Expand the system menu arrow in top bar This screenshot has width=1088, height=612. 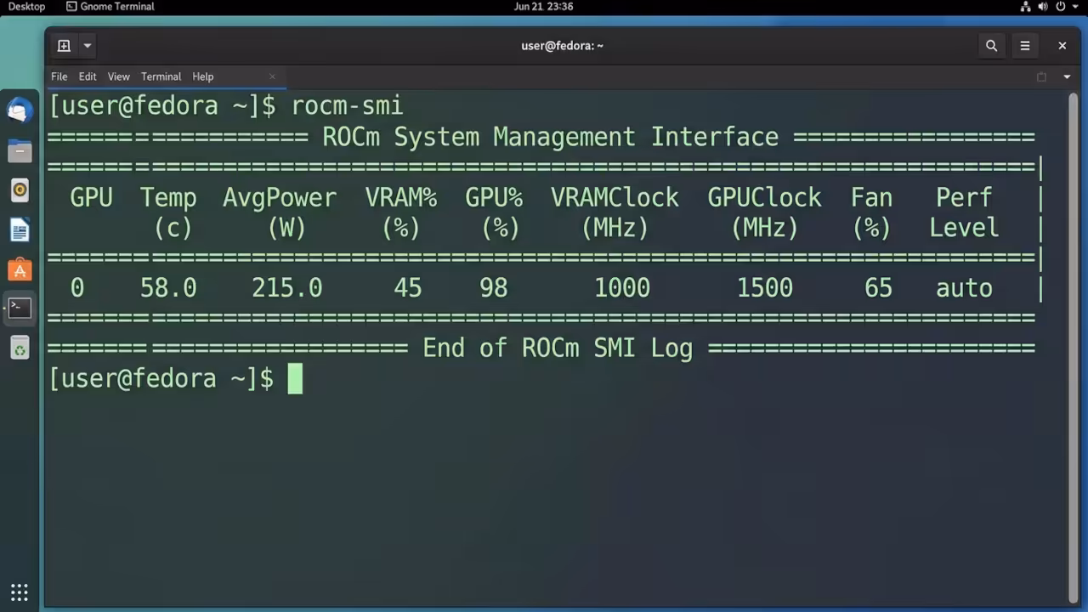tap(1076, 6)
